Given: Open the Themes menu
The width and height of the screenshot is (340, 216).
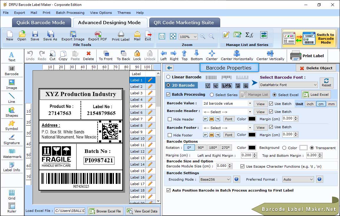Looking at the screenshot, I should [x=124, y=13].
